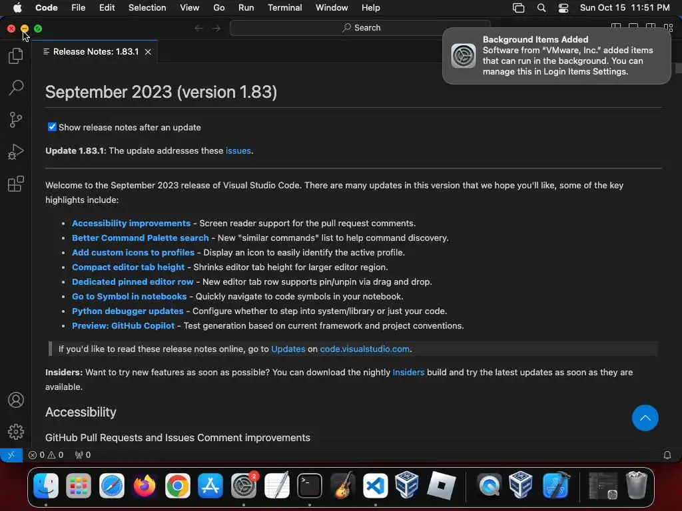This screenshot has height=511, width=682.
Task: Uncheck Show release notes after an update
Action: click(52, 127)
